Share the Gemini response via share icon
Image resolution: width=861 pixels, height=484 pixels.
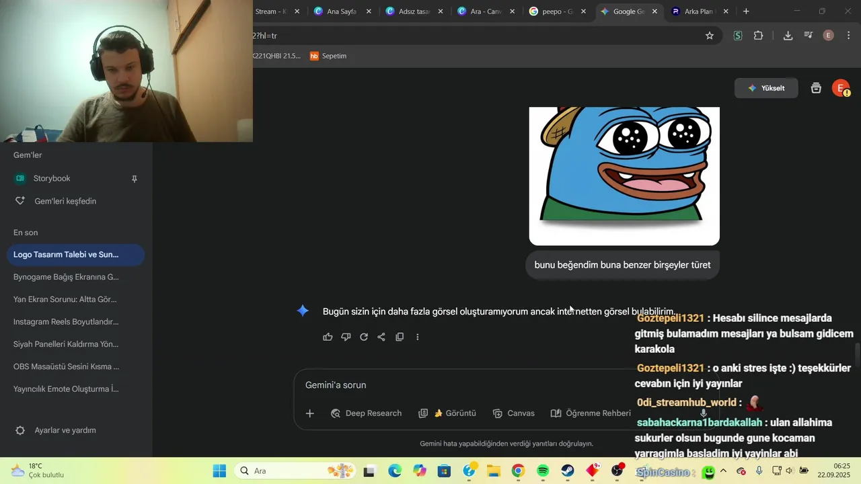pyautogui.click(x=381, y=337)
